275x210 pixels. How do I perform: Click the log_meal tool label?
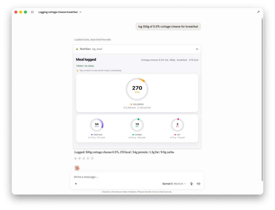[97, 49]
